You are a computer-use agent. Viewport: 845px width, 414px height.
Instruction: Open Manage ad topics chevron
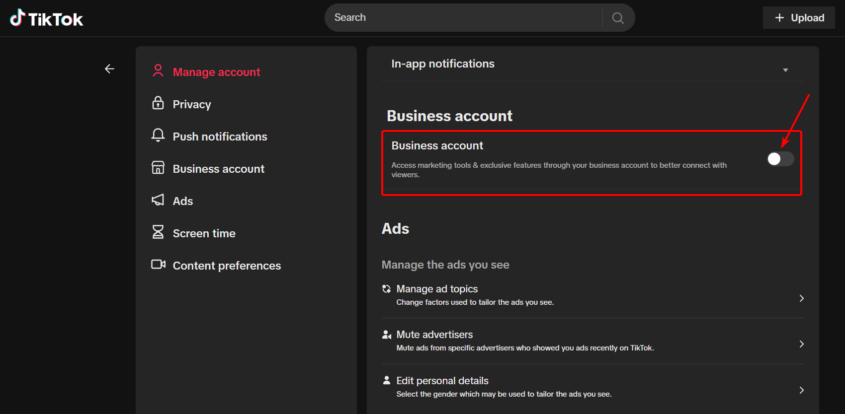[801, 298]
